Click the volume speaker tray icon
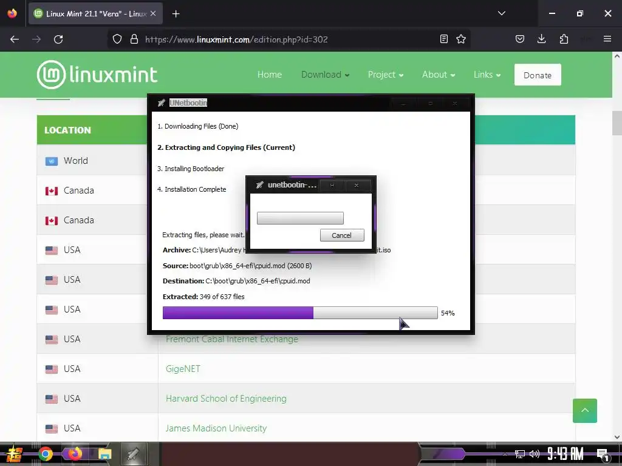The width and height of the screenshot is (622, 466). (535, 454)
